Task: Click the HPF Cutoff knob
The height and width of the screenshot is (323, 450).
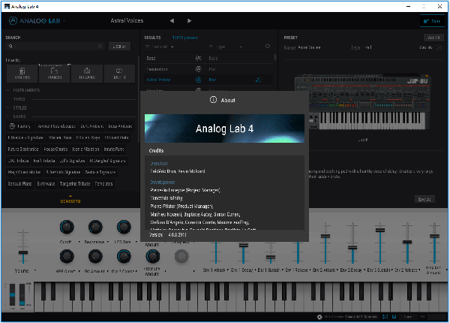Action: [67, 256]
